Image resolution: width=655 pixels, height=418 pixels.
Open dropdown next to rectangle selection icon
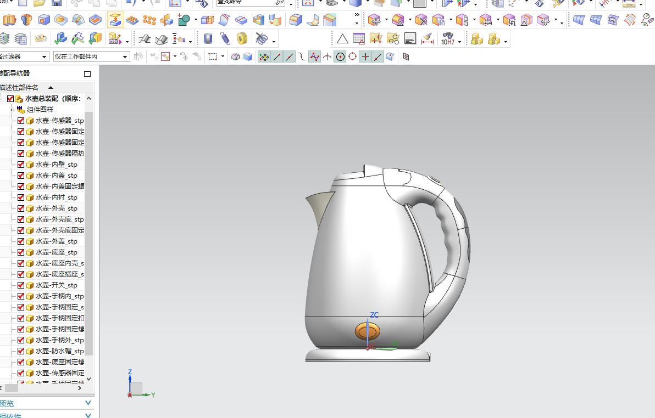(223, 57)
